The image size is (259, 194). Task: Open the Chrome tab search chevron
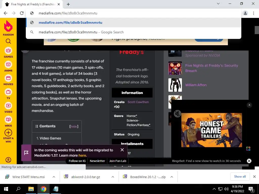tap(218, 4)
